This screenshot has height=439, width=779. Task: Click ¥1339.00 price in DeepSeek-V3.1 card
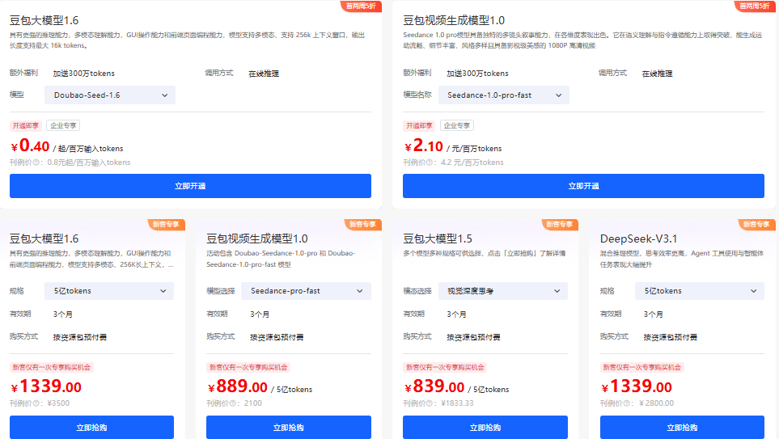pos(637,386)
